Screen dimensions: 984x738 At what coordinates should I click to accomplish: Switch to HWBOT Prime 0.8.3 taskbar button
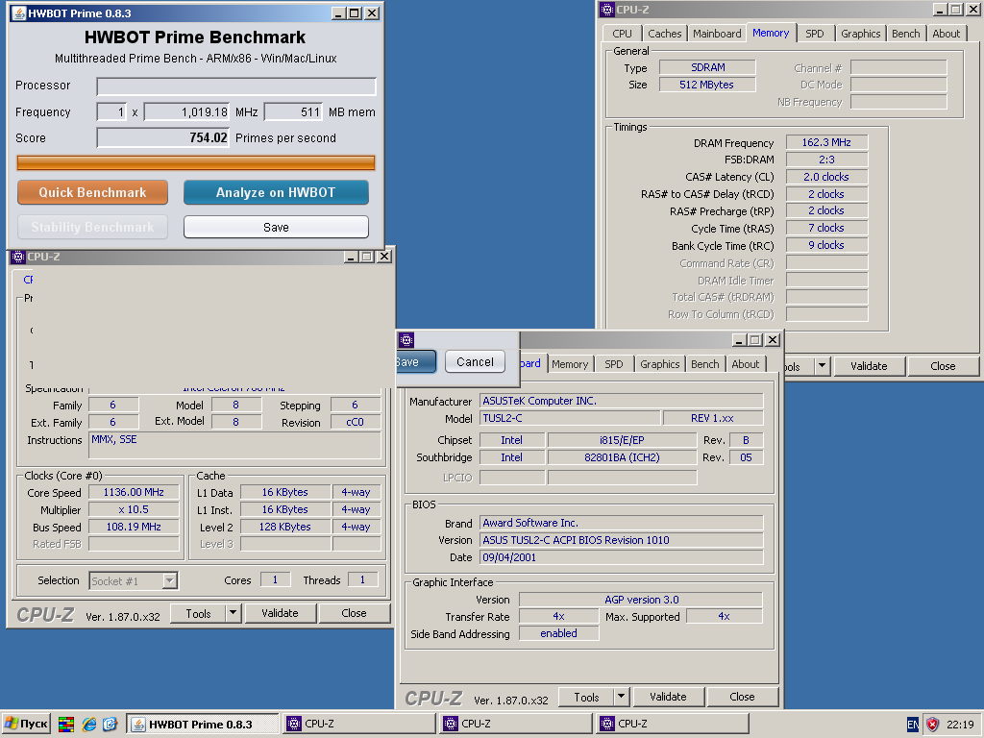click(203, 725)
